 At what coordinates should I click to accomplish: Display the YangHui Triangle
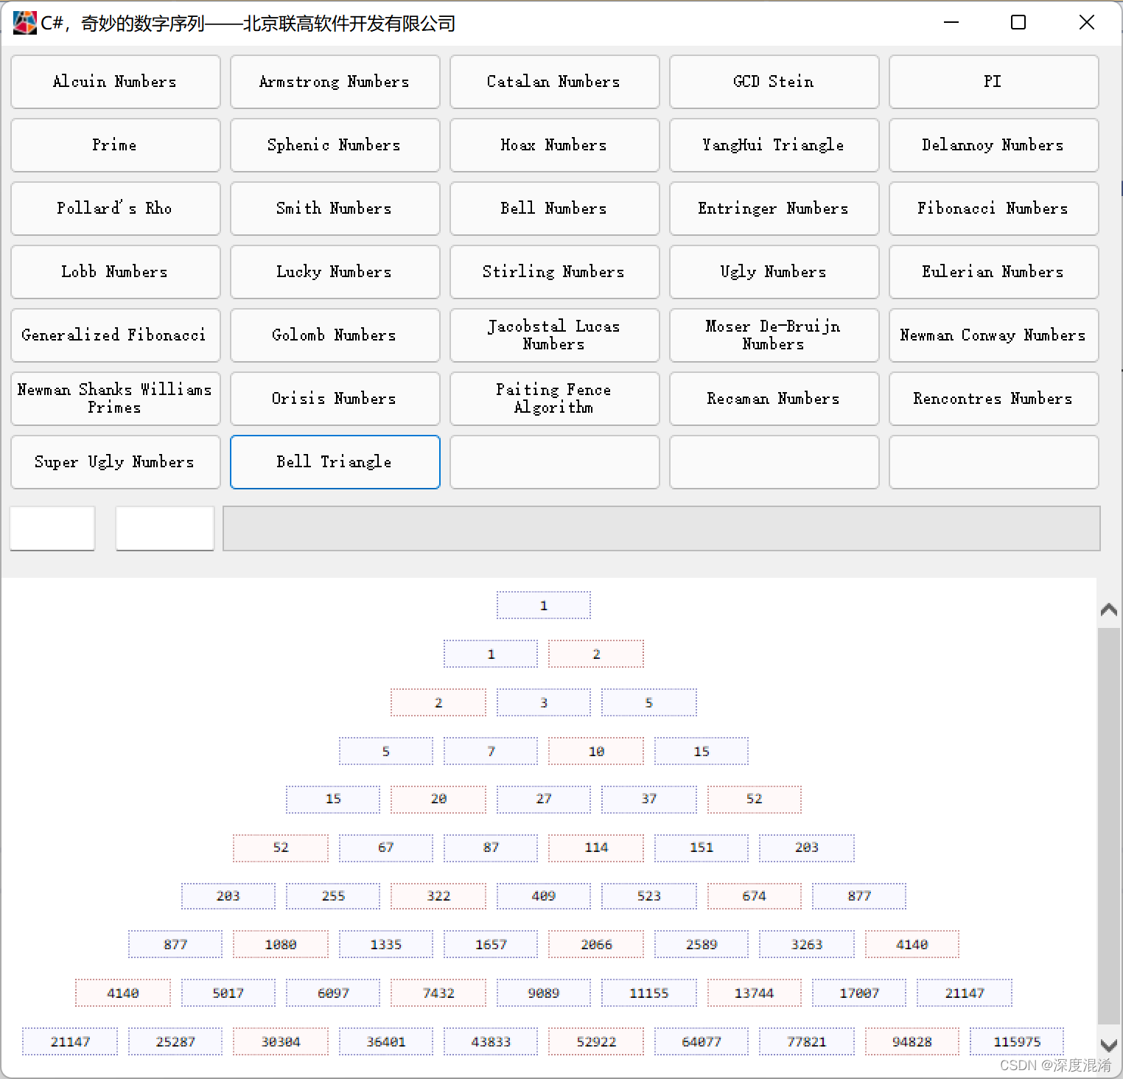tap(774, 145)
